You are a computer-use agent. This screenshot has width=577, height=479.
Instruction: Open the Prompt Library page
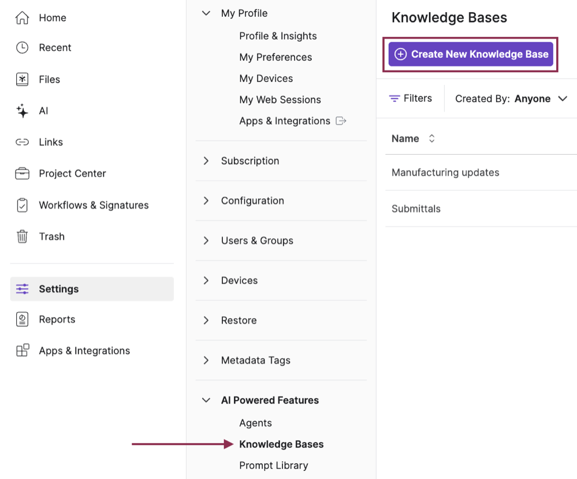pyautogui.click(x=273, y=465)
